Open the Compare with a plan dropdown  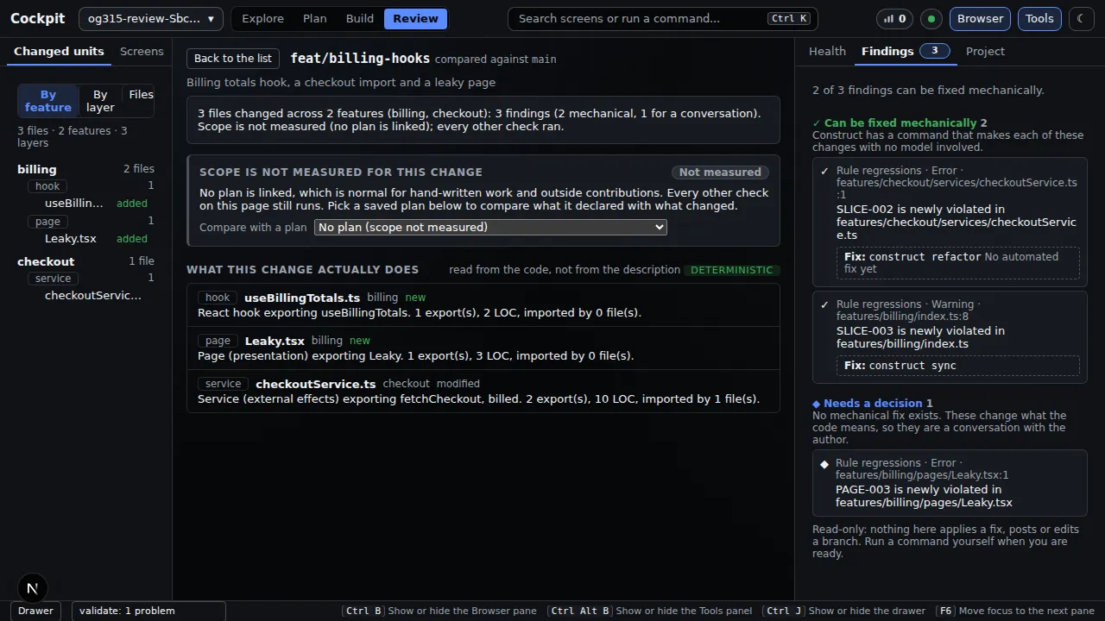[x=491, y=227]
